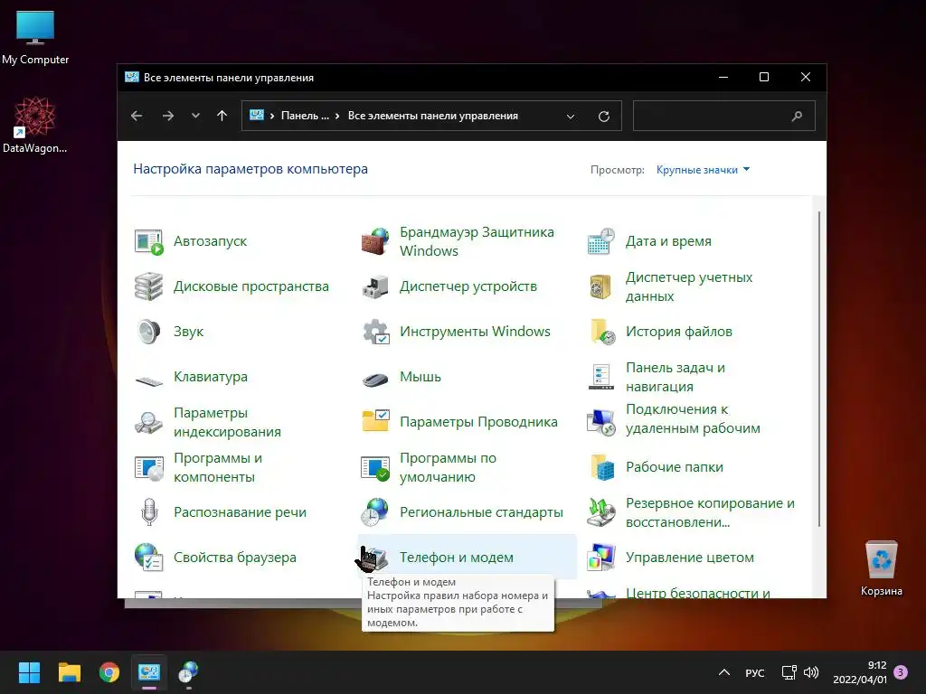This screenshot has width=926, height=694.
Task: Click the Work Folders (Рабочие папки) icon
Action: pos(602,467)
